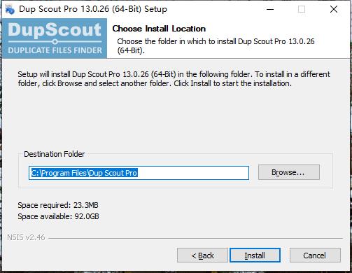Cancel the Dup Scout Pro setup
This screenshot has width=352, height=273.
click(x=315, y=255)
